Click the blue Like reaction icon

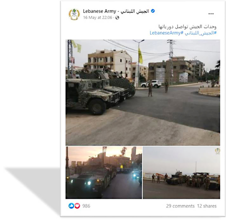click(71, 206)
